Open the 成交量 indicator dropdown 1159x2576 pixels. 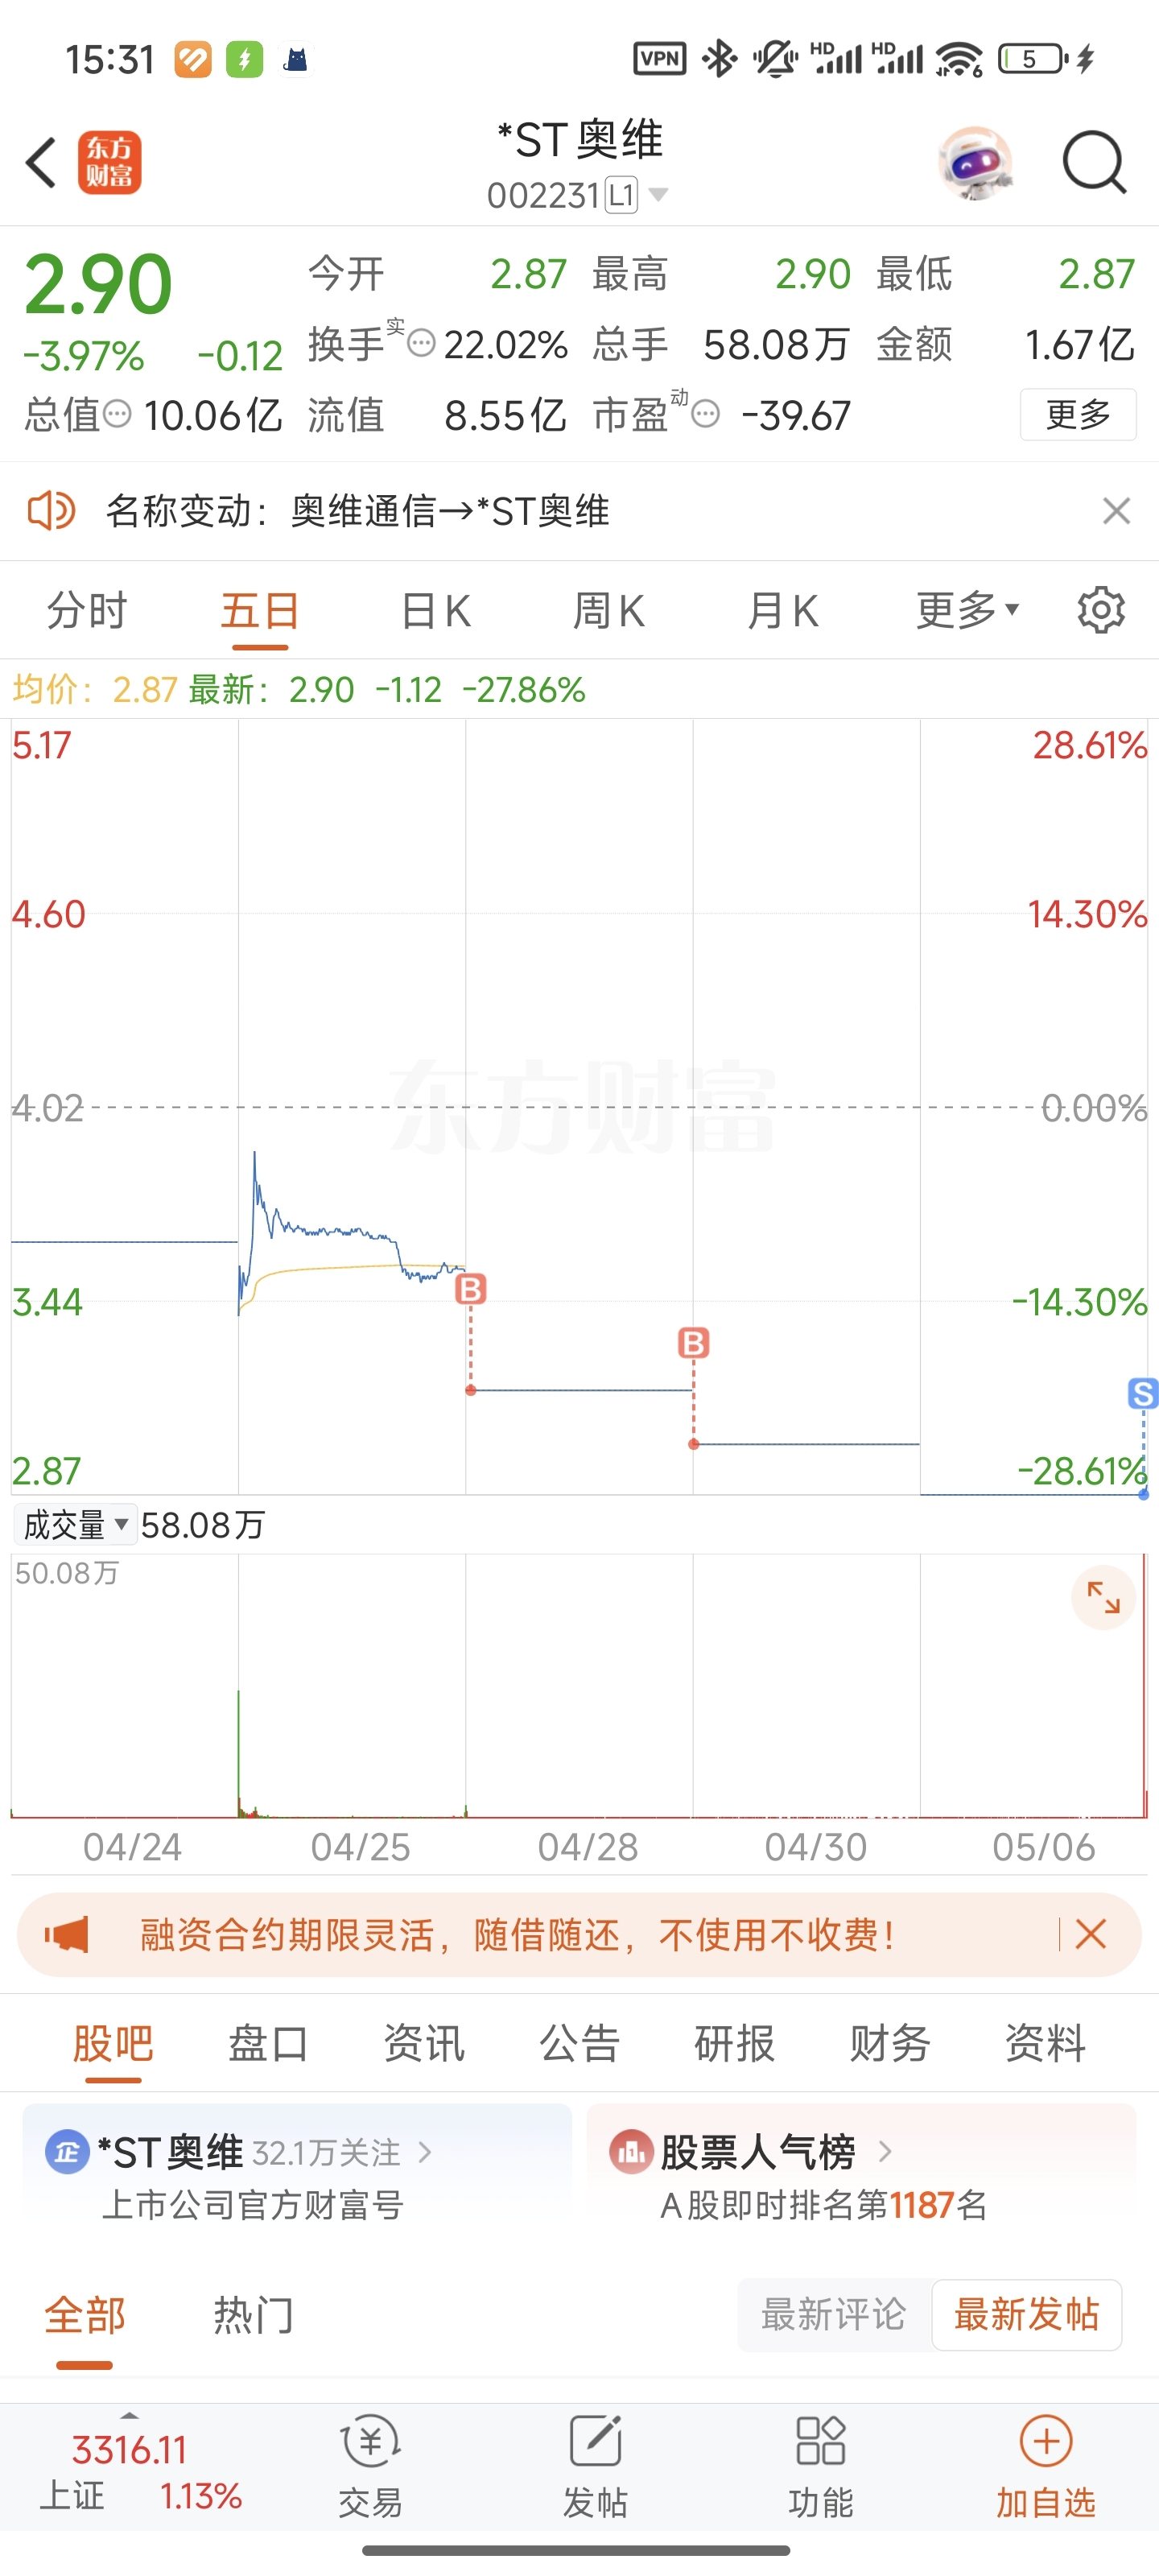click(x=76, y=1525)
